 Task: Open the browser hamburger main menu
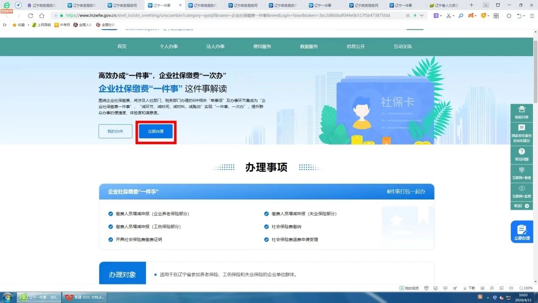[532, 16]
